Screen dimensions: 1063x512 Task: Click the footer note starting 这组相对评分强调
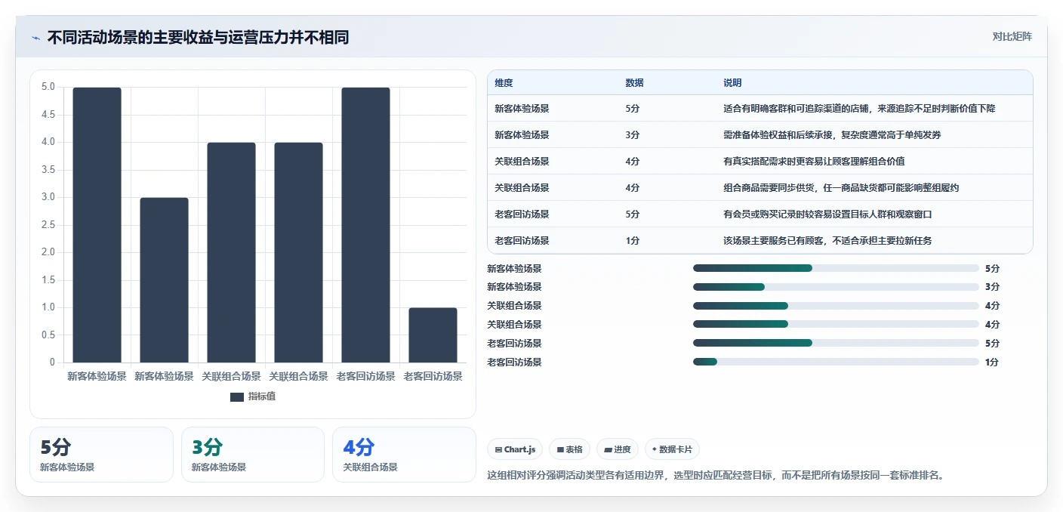(716, 476)
